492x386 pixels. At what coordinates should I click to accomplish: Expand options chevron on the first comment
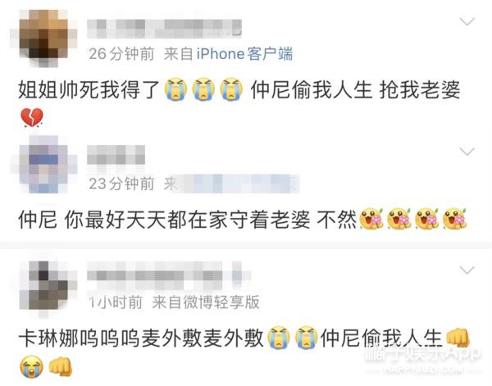click(467, 21)
